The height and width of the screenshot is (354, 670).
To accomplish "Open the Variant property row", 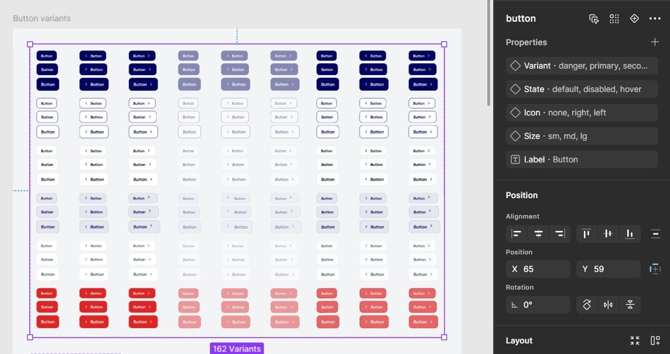I will (582, 66).
